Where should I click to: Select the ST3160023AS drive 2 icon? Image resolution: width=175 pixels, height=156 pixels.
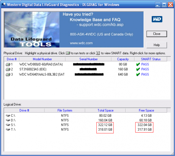[8, 69]
